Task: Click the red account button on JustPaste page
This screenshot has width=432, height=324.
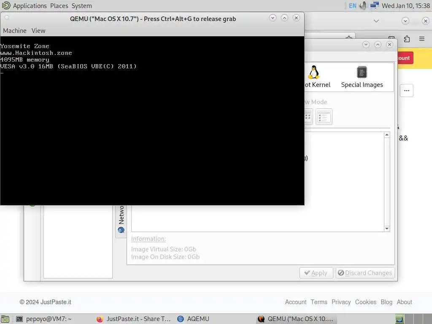Action: point(405,58)
